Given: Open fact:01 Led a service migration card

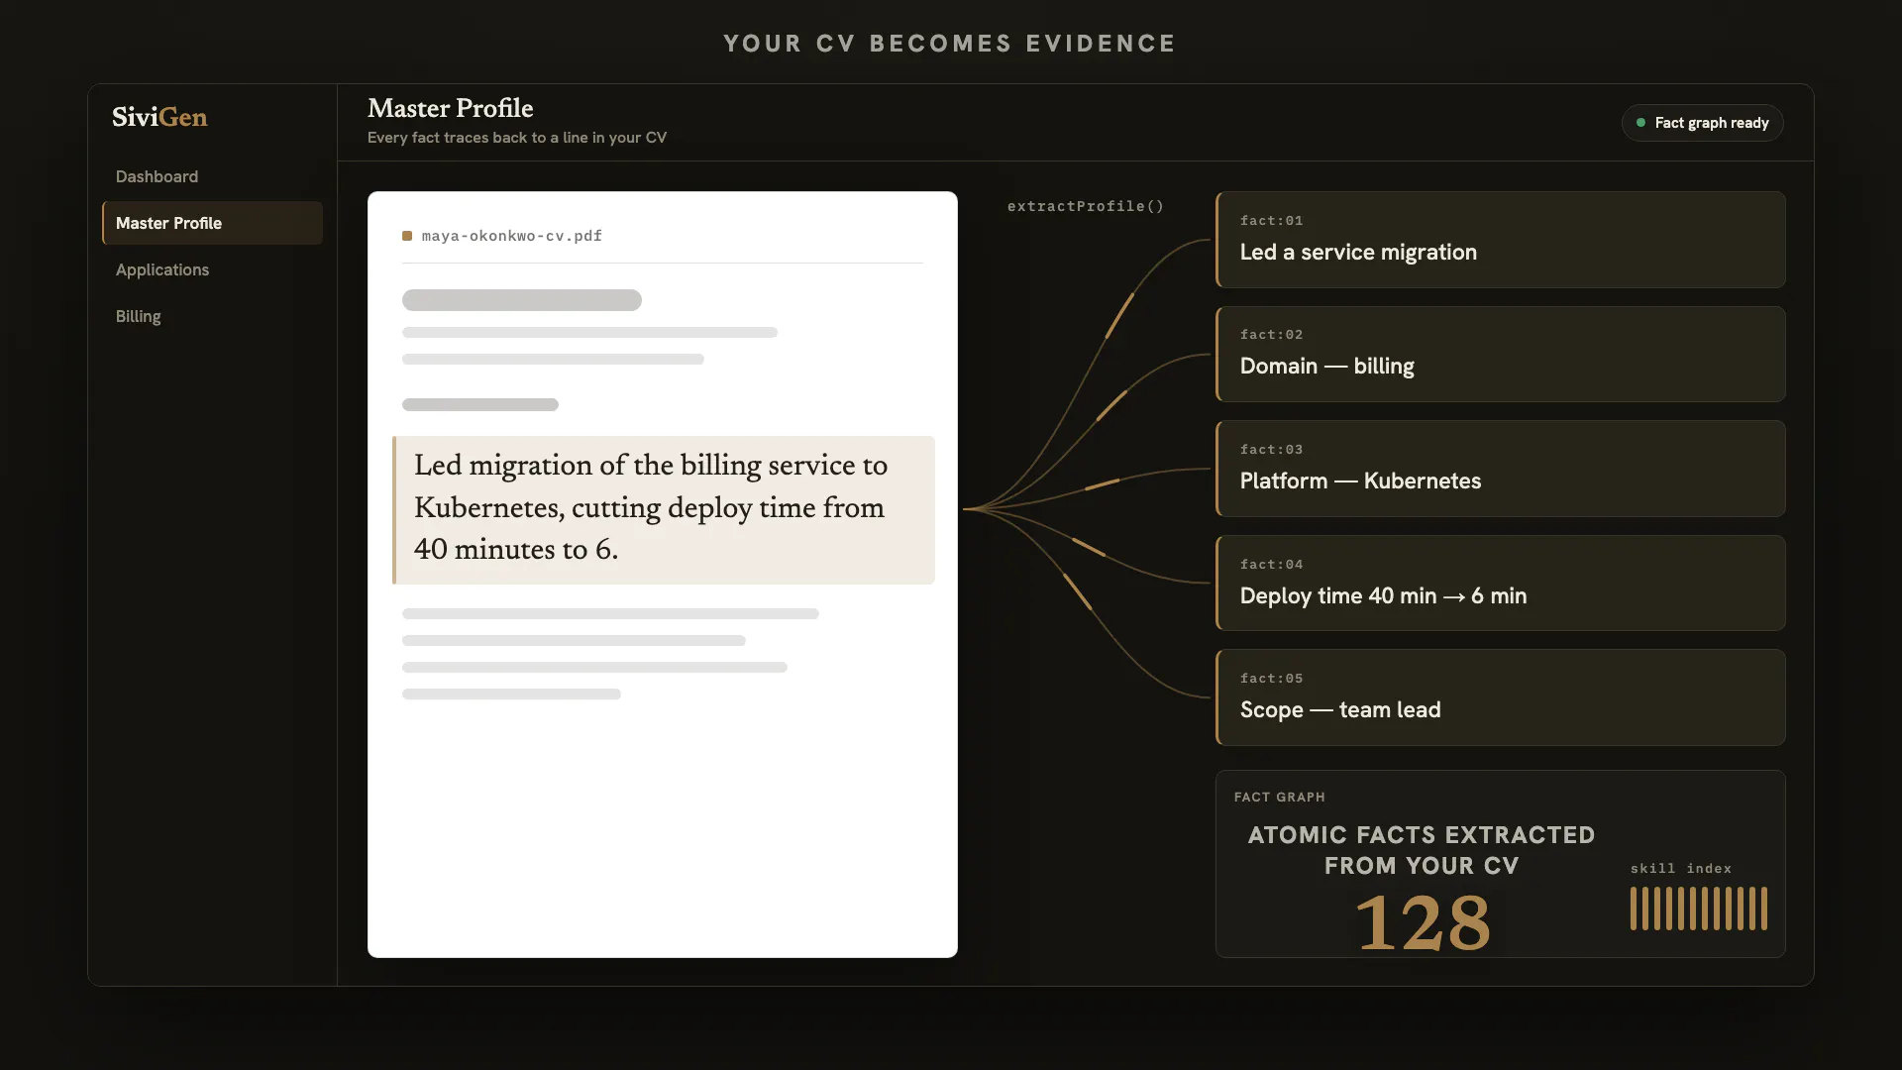Looking at the screenshot, I should (x=1500, y=240).
